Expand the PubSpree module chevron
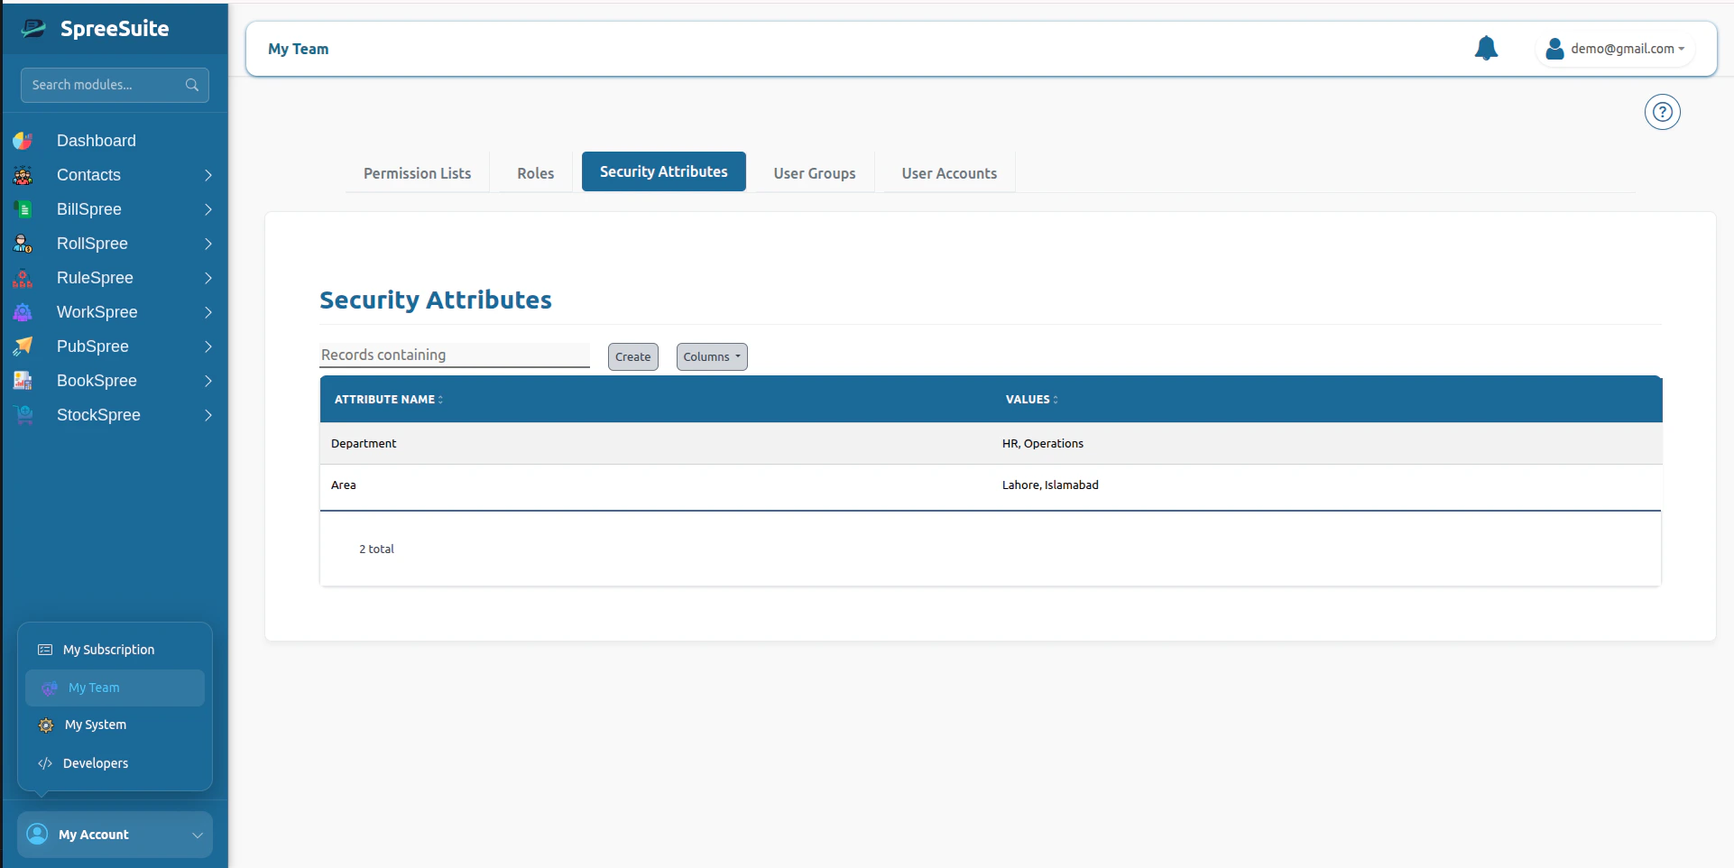The image size is (1734, 868). [208, 346]
